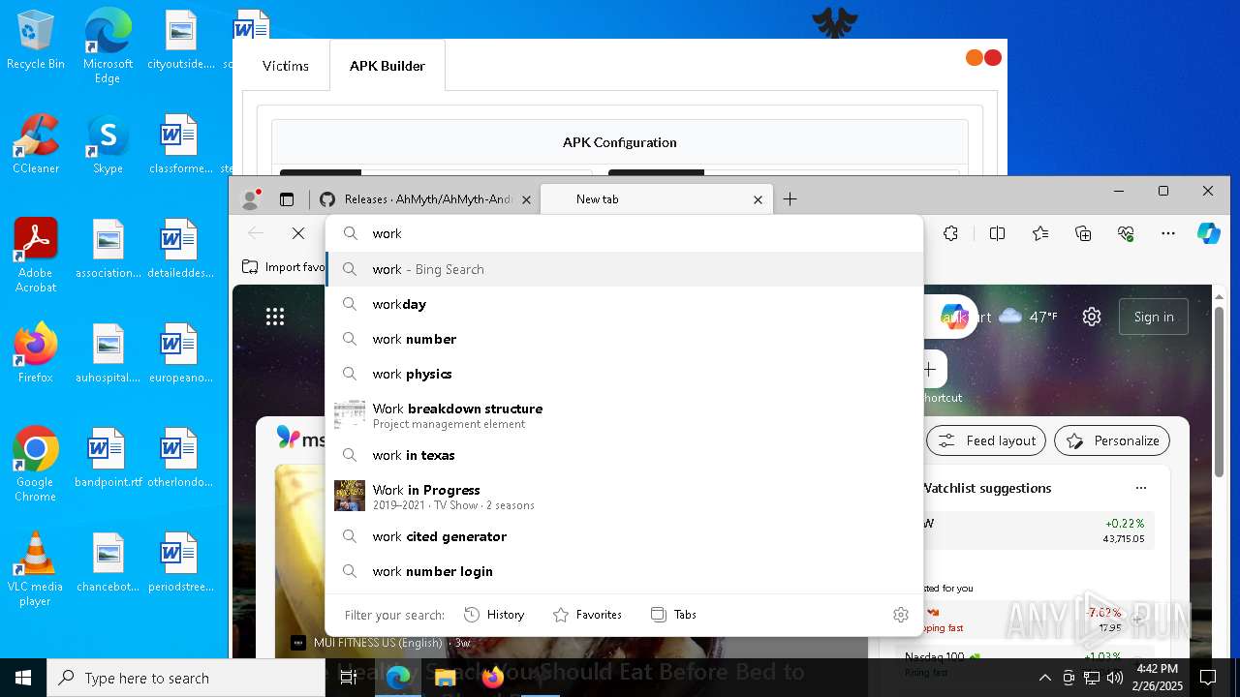Launch VLC media player shortcut
The width and height of the screenshot is (1240, 697).
tap(36, 569)
